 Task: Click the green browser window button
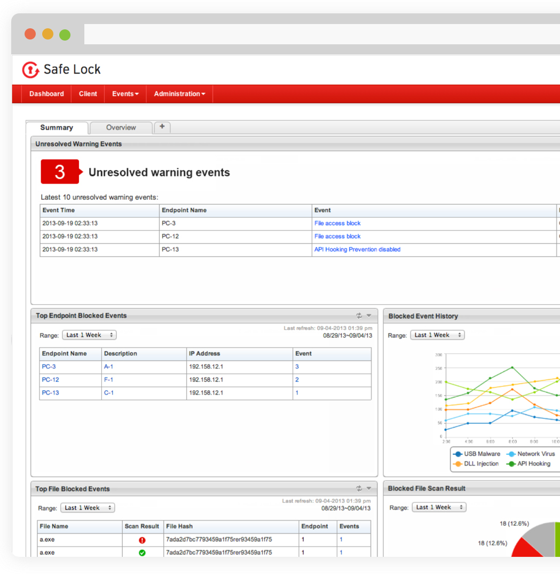tap(65, 35)
